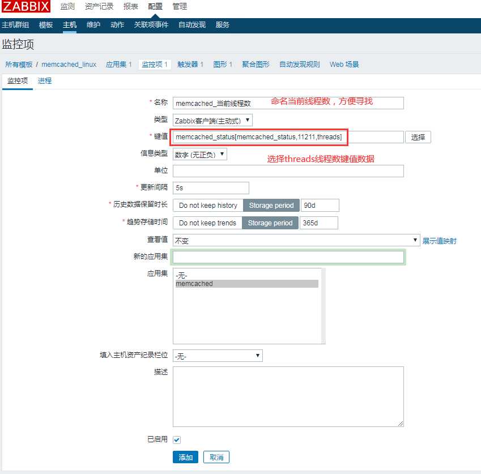Open 应用集 1 link
This screenshot has height=474, width=481.
point(119,65)
